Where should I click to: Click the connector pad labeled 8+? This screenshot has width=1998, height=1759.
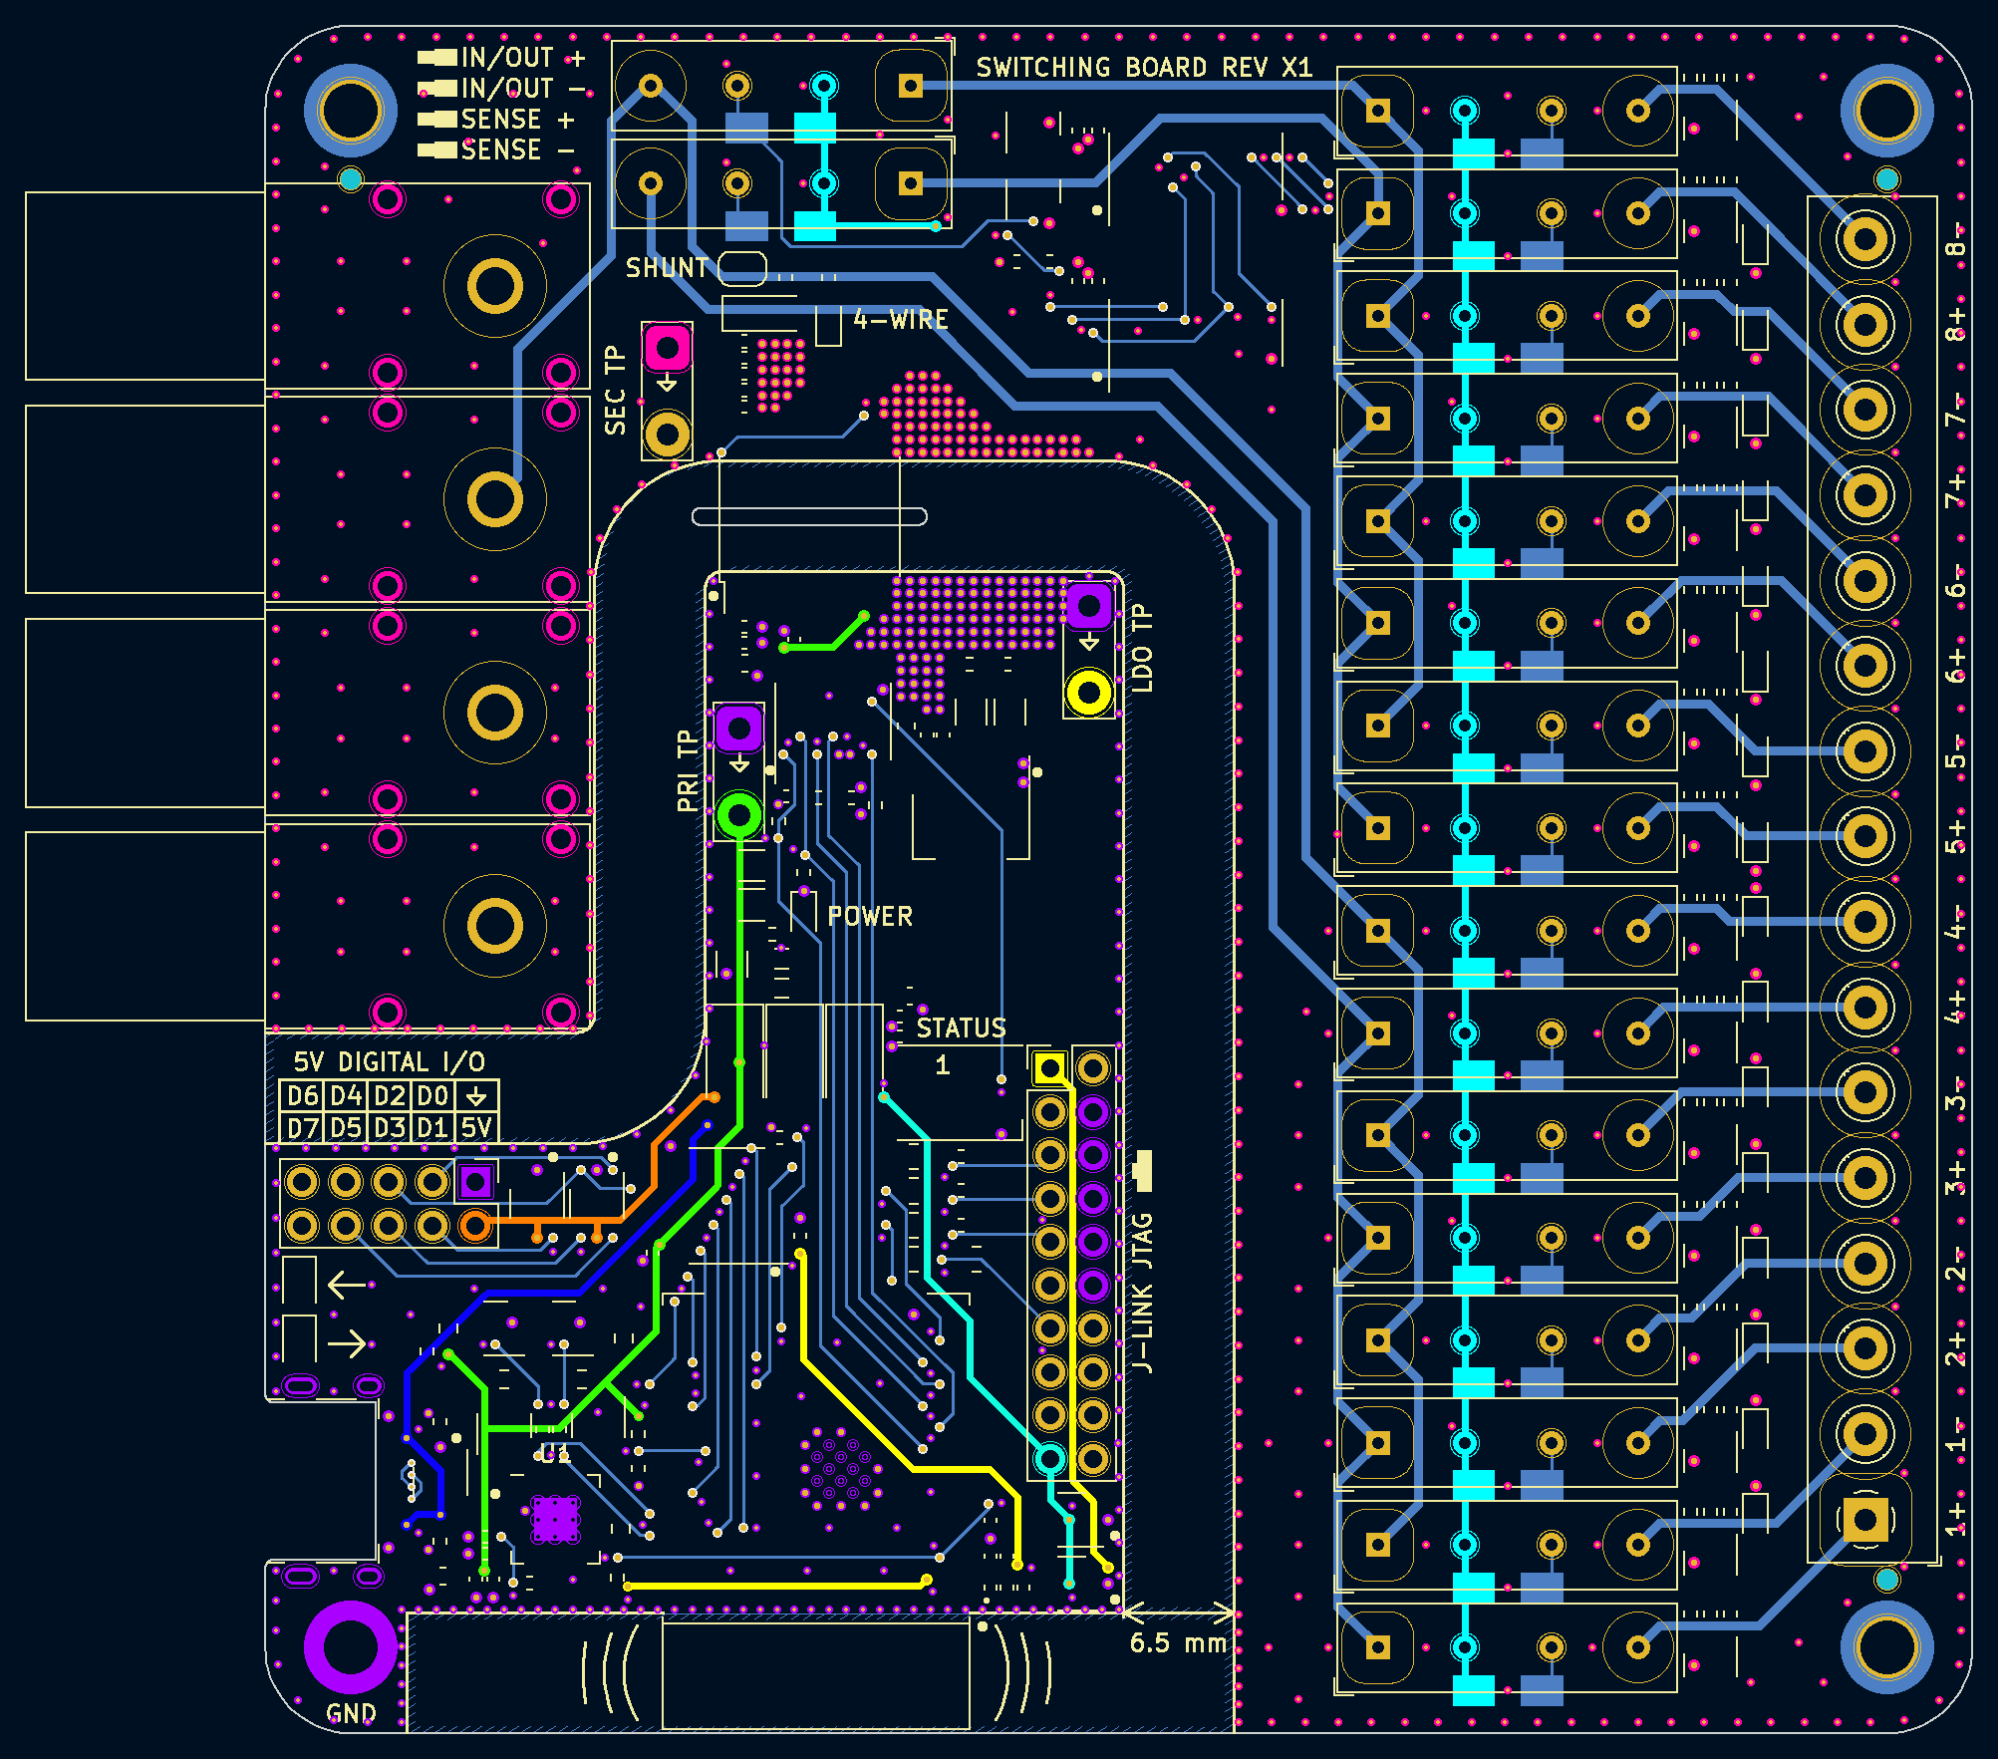click(x=1865, y=324)
